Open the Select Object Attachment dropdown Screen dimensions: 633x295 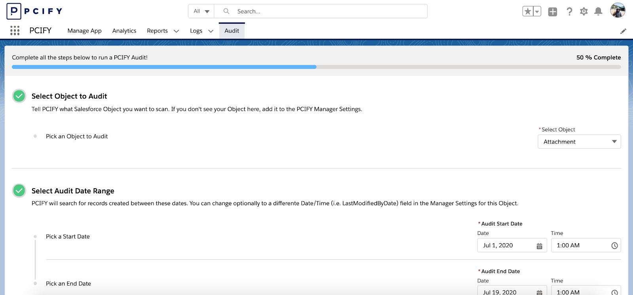pos(579,142)
